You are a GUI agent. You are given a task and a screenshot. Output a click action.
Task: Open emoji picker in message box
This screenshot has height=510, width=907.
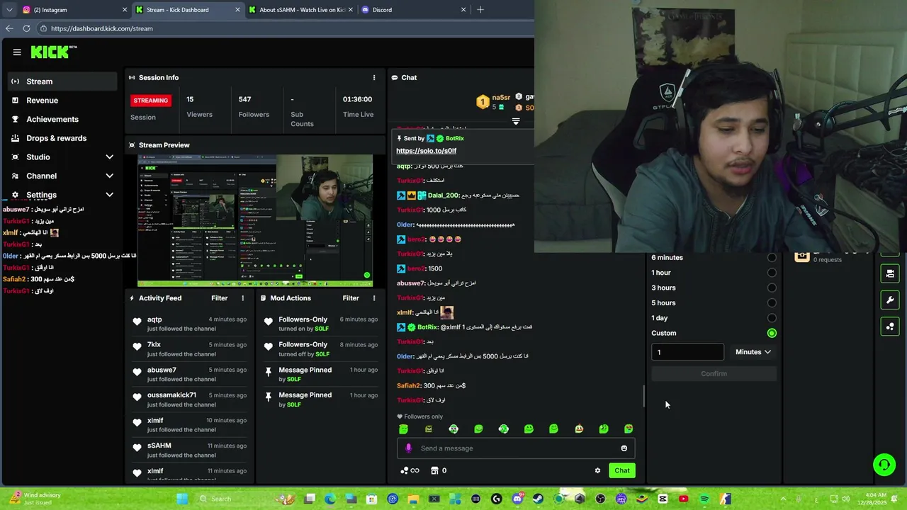624,448
